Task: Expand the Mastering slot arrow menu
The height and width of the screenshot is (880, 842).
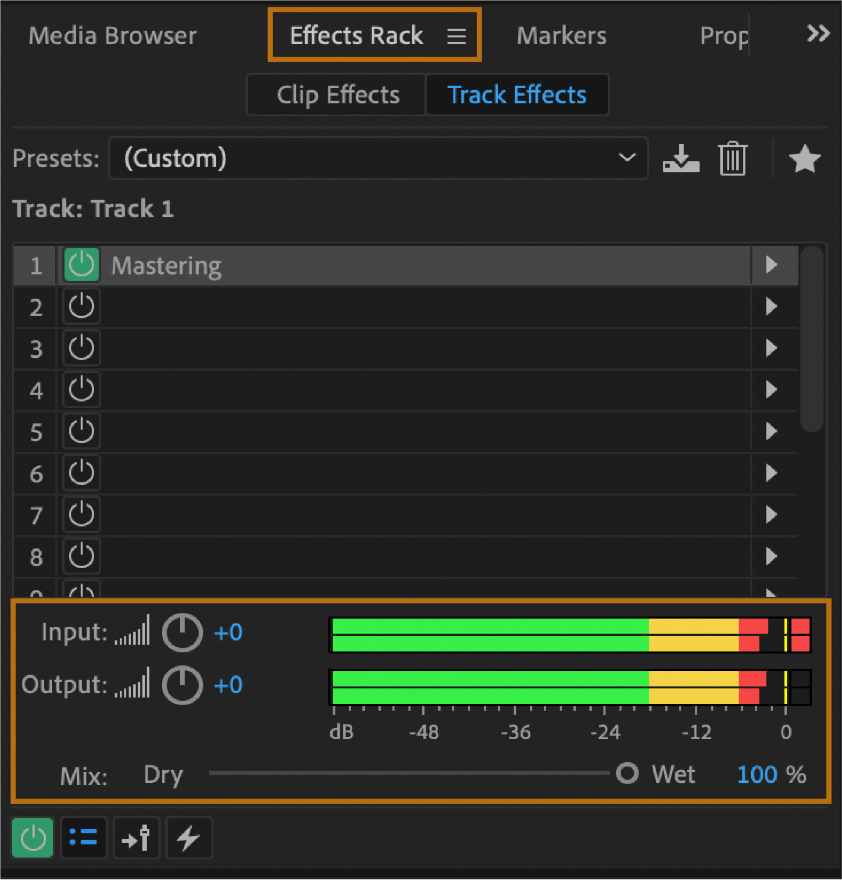Action: coord(771,265)
